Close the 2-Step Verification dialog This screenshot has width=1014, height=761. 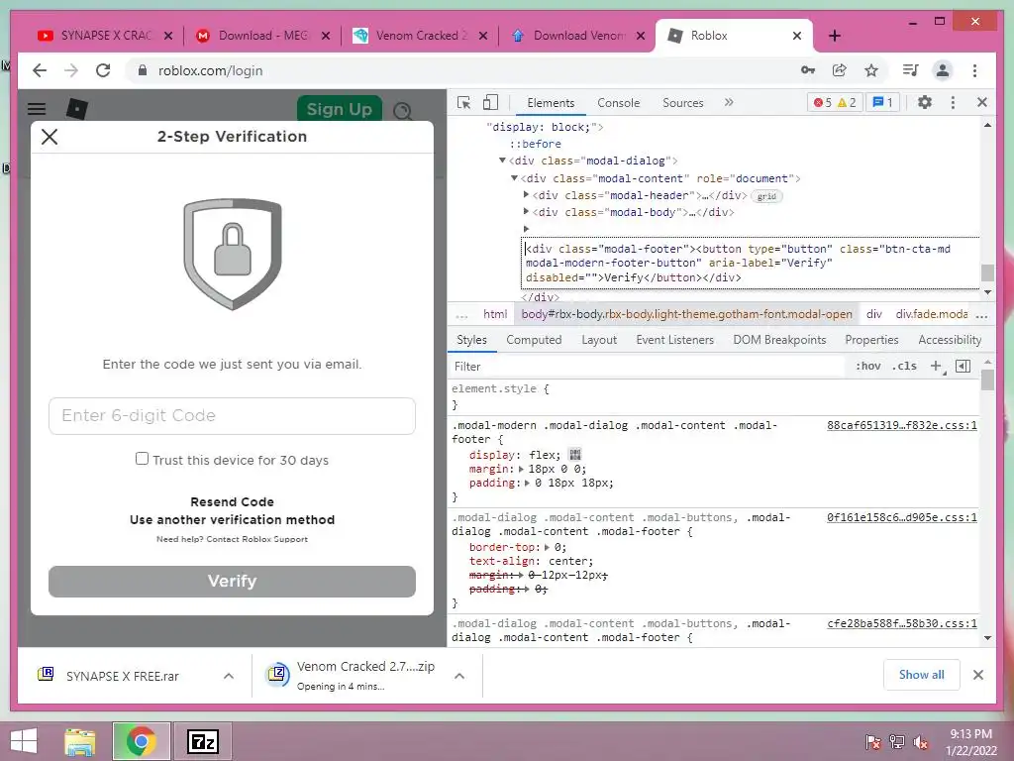tap(50, 137)
